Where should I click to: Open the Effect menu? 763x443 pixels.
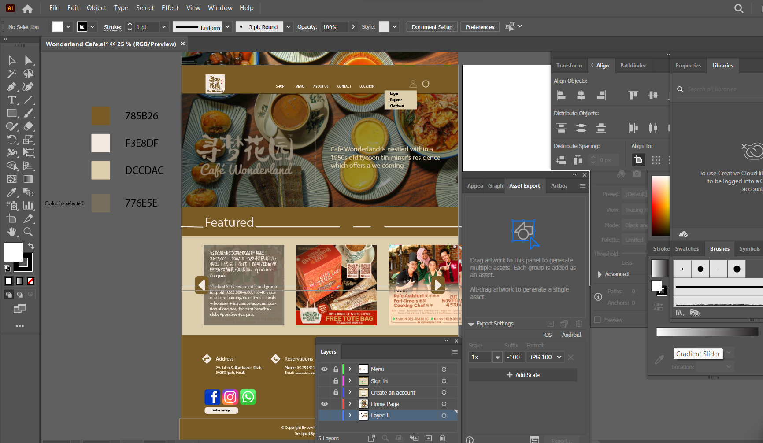coord(170,8)
